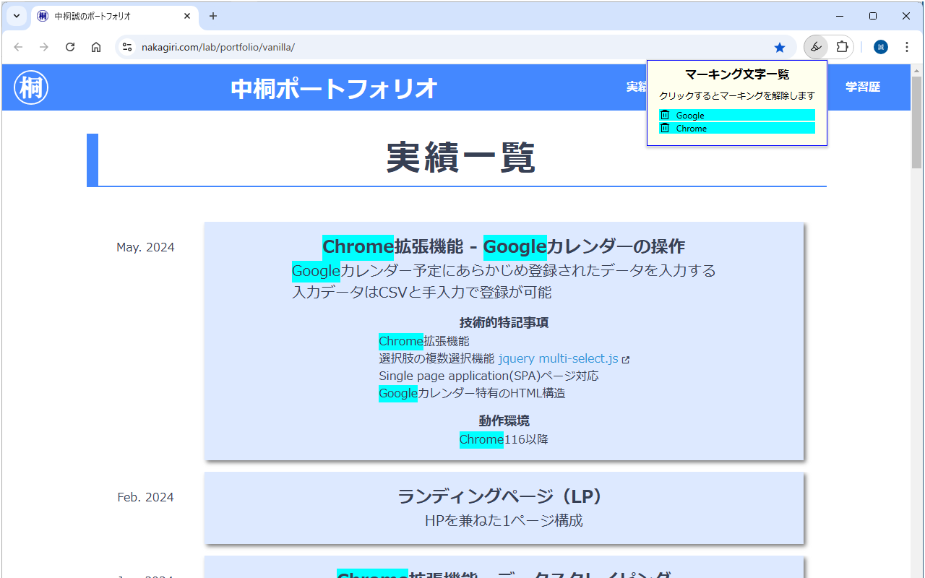Click the ランディングページ（LP） card title
This screenshot has width=925, height=578.
[504, 496]
